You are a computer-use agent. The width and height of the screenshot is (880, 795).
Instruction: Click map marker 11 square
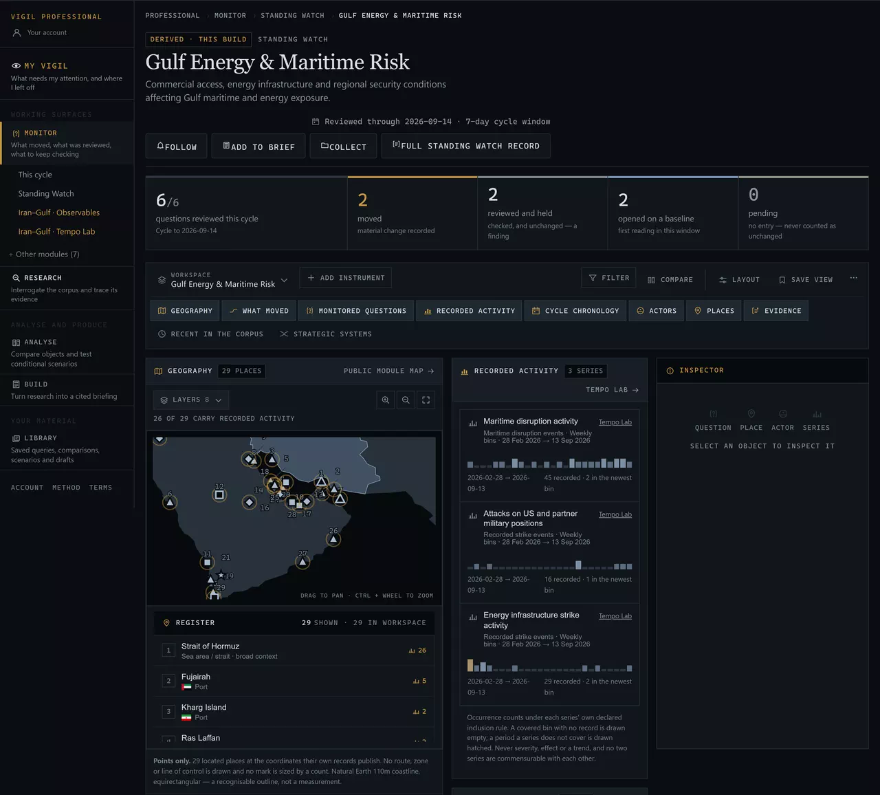[x=207, y=562]
